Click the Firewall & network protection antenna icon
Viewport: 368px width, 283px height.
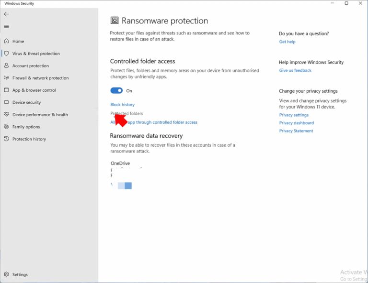click(x=6, y=78)
